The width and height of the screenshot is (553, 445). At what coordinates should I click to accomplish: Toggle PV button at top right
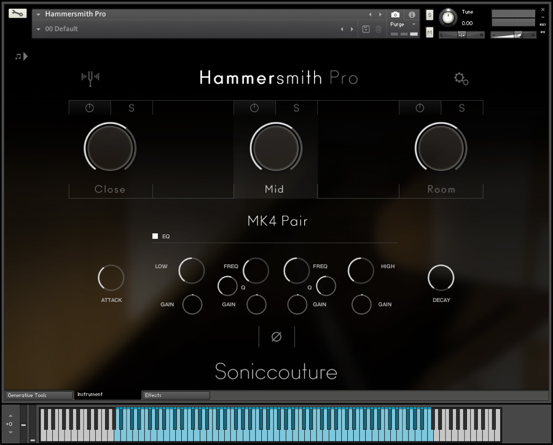tap(543, 32)
